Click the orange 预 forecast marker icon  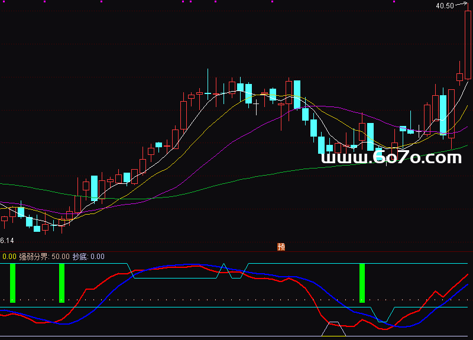point(281,247)
